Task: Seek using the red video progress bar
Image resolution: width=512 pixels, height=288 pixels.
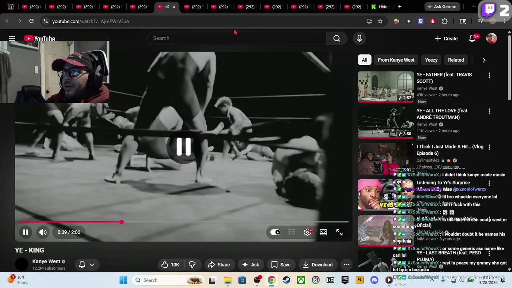Action: (183, 222)
